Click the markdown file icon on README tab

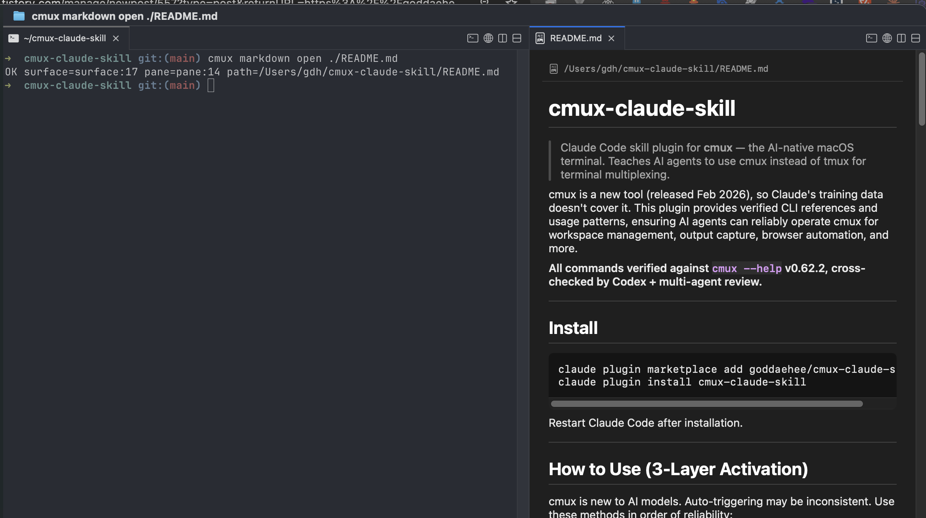540,38
